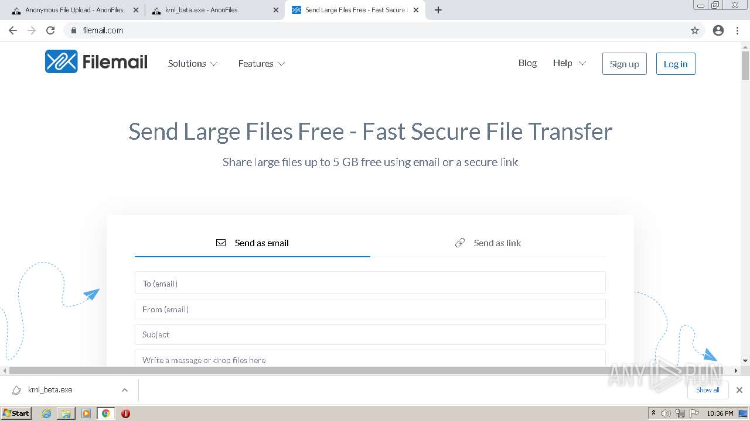Close the downloads bar

coord(739,390)
